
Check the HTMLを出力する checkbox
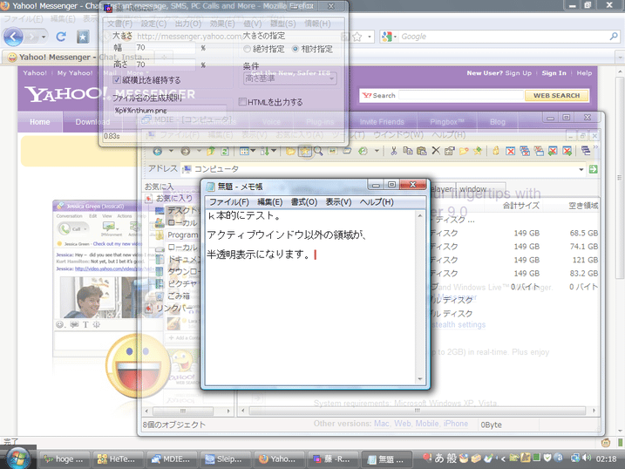(x=242, y=102)
